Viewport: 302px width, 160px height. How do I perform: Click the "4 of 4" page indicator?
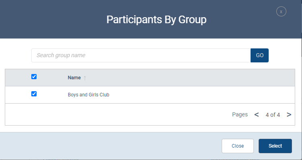click(273, 115)
